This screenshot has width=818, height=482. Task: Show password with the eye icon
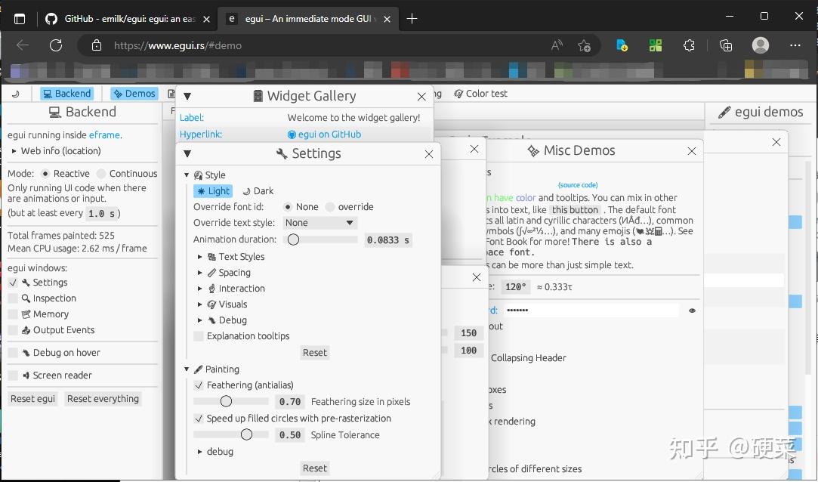pyautogui.click(x=693, y=311)
